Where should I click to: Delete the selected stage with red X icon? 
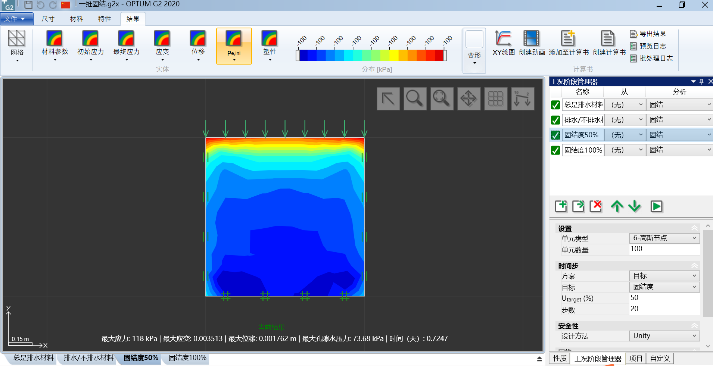point(596,206)
